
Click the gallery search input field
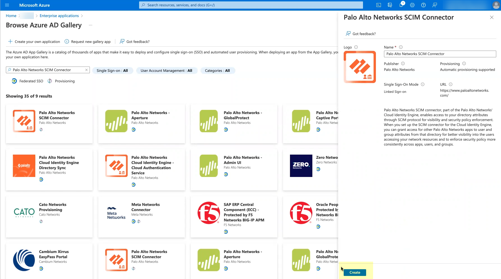48,70
